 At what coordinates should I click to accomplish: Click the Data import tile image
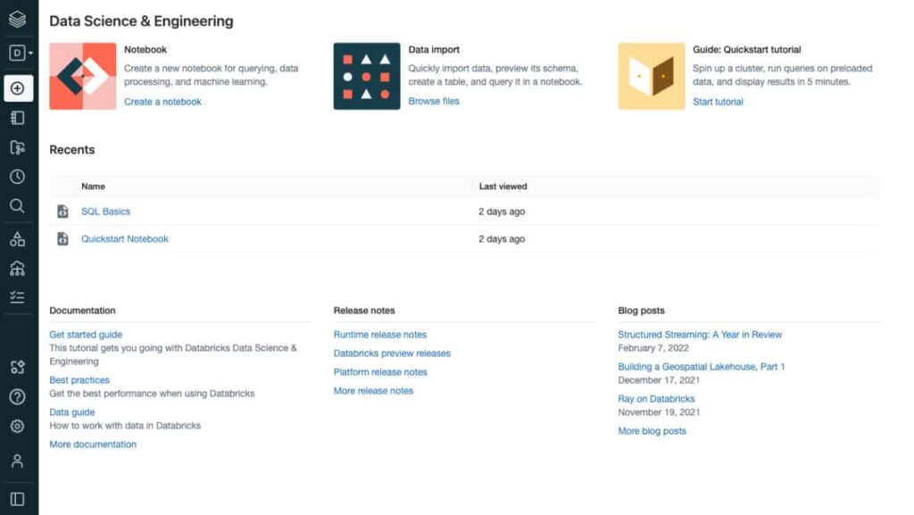(367, 76)
